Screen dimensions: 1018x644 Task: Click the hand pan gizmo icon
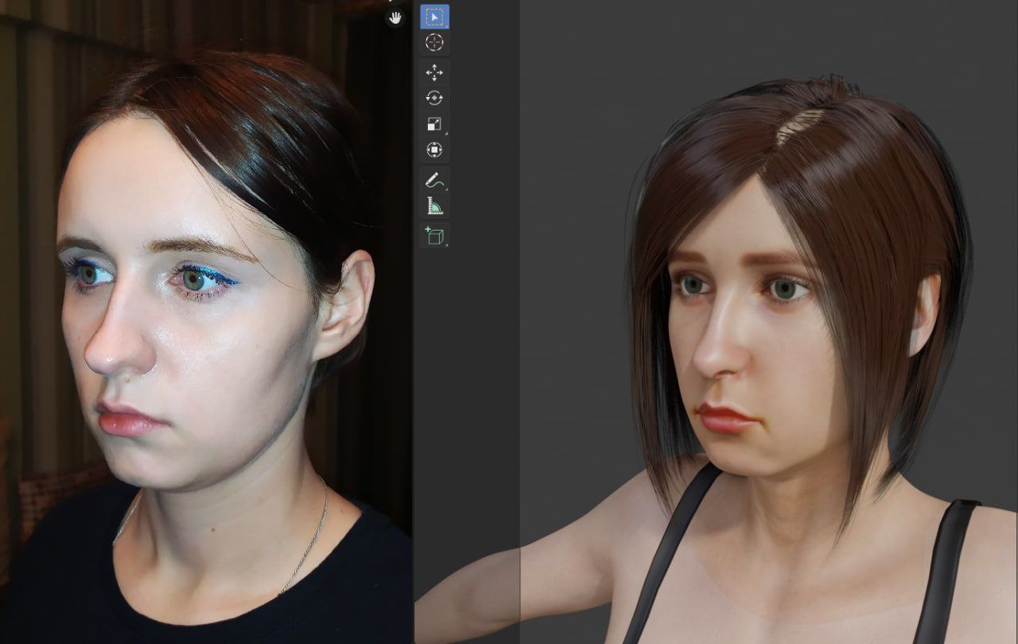tap(395, 17)
